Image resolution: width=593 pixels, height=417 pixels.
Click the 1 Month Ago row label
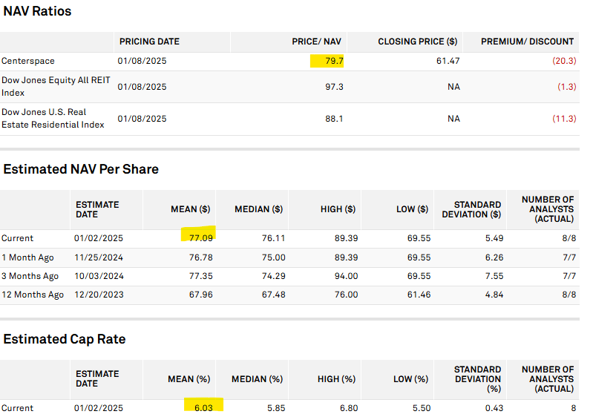[30, 257]
